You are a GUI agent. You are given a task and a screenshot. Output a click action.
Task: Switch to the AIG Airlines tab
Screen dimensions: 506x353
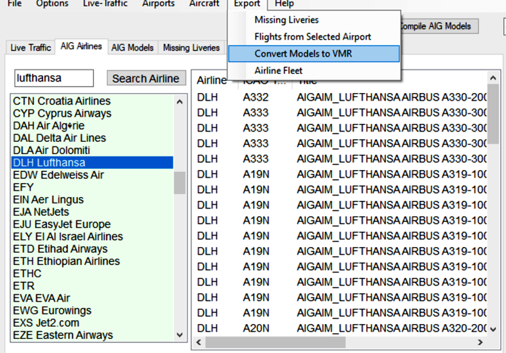point(82,46)
